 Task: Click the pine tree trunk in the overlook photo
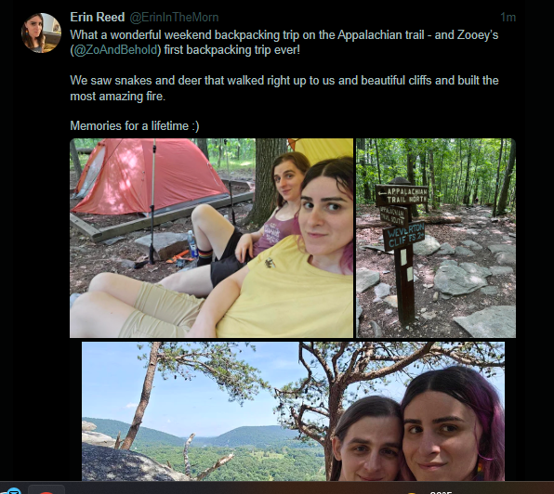click(x=143, y=397)
